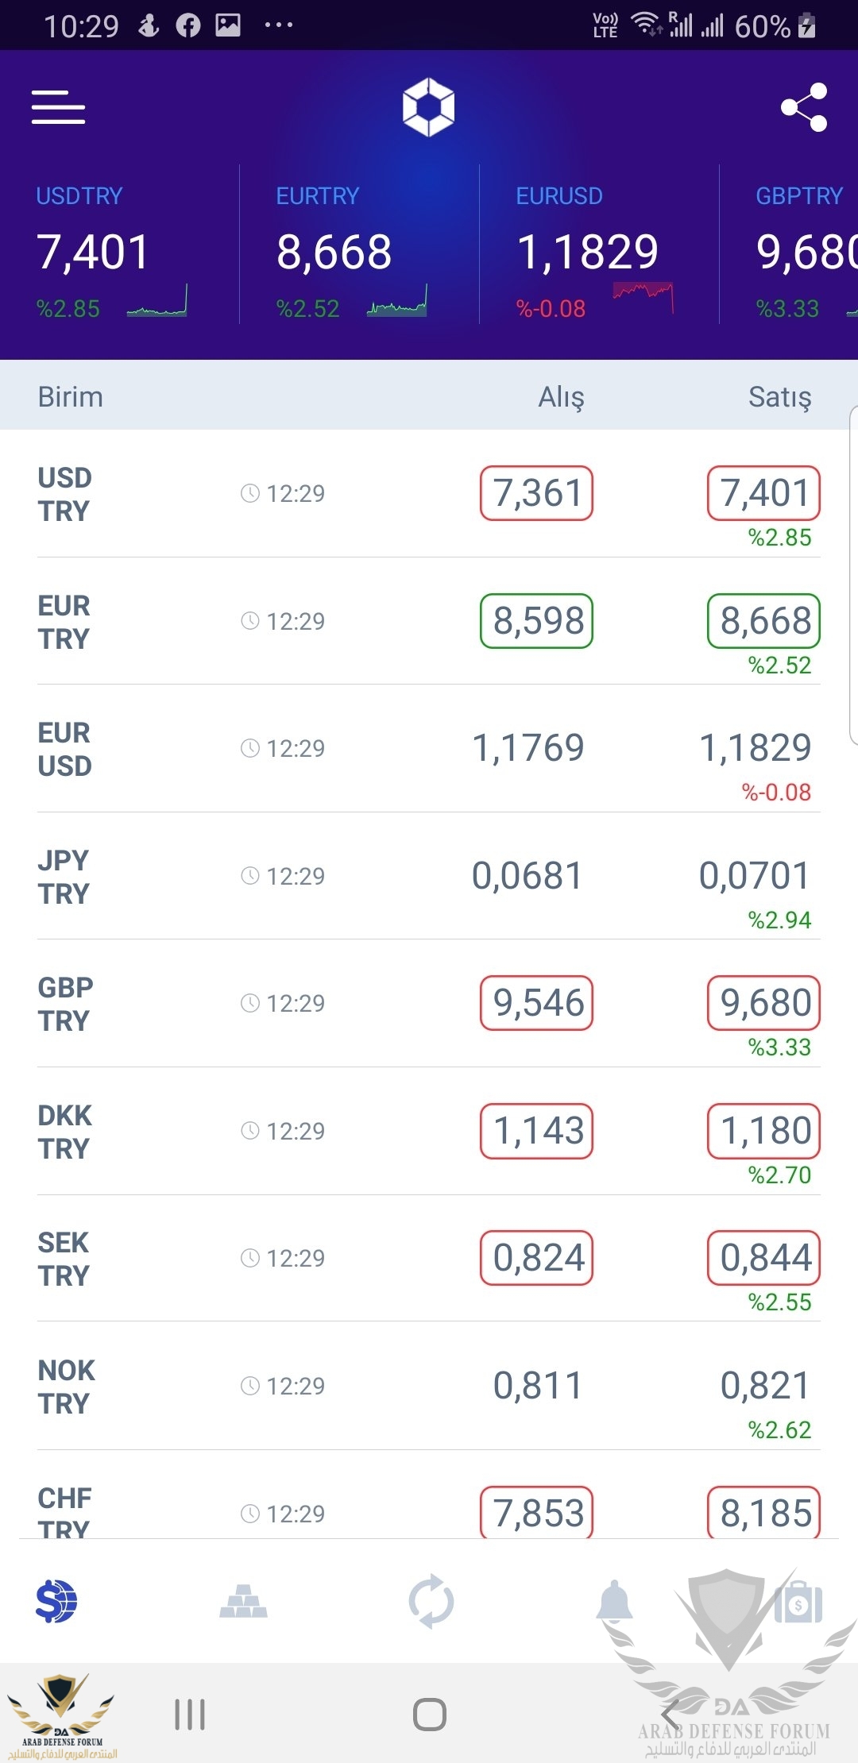This screenshot has width=858, height=1763.
Task: Open the USD TRY row
Action: point(429,494)
